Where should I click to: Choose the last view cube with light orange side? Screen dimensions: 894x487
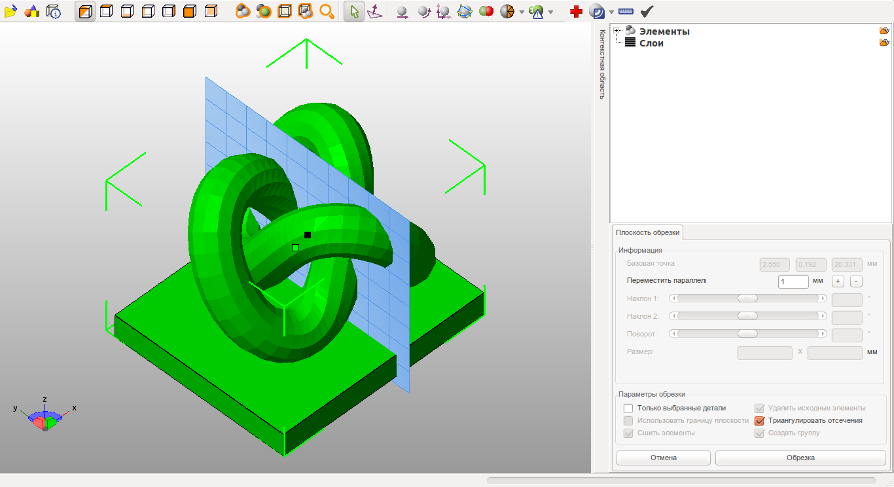[211, 11]
